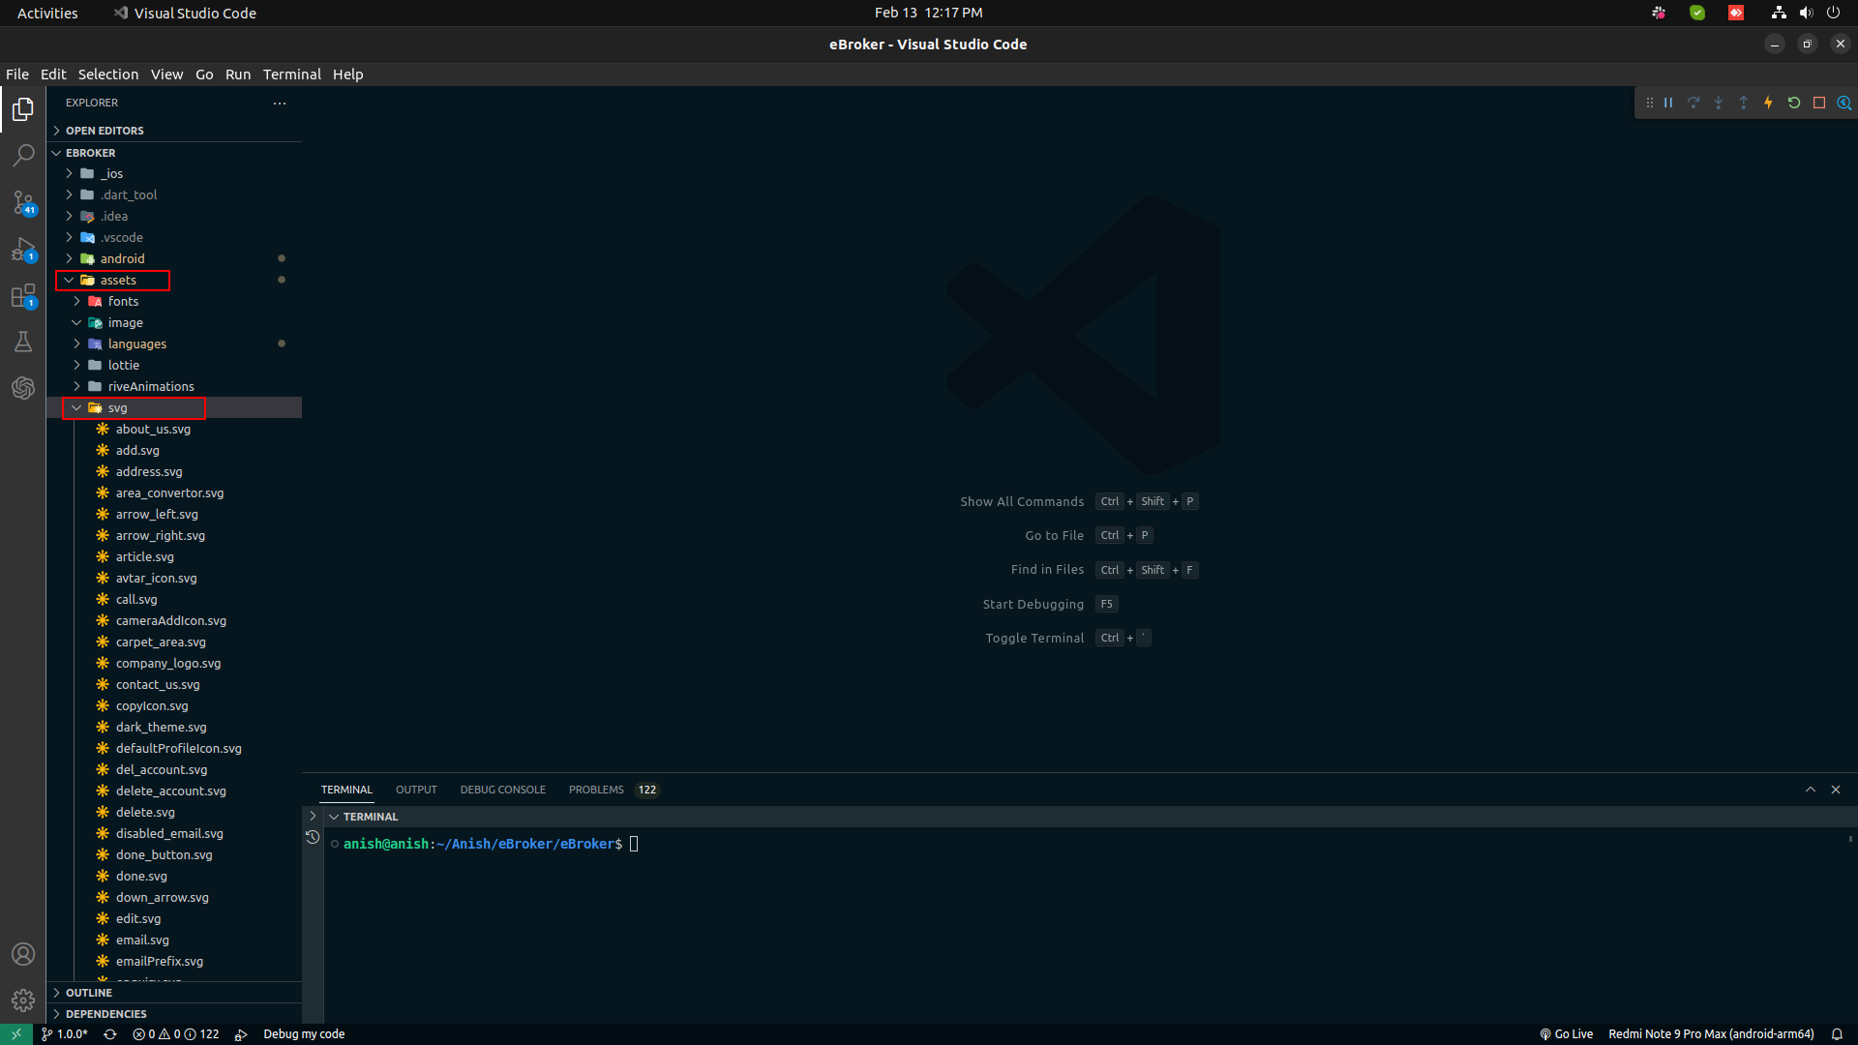Open errors and warnings count in status bar
1858x1045 pixels.
[x=176, y=1034]
